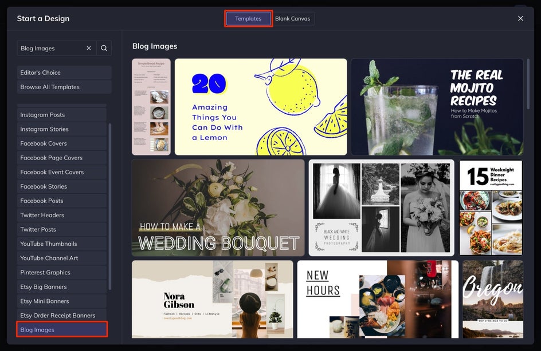
Task: Select Blog Images category
Action: point(62,330)
